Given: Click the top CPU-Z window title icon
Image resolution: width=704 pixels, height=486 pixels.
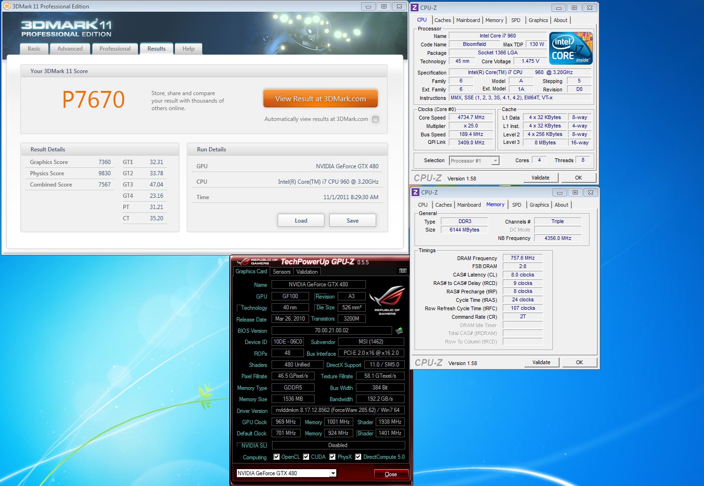Looking at the screenshot, I should tap(415, 7).
